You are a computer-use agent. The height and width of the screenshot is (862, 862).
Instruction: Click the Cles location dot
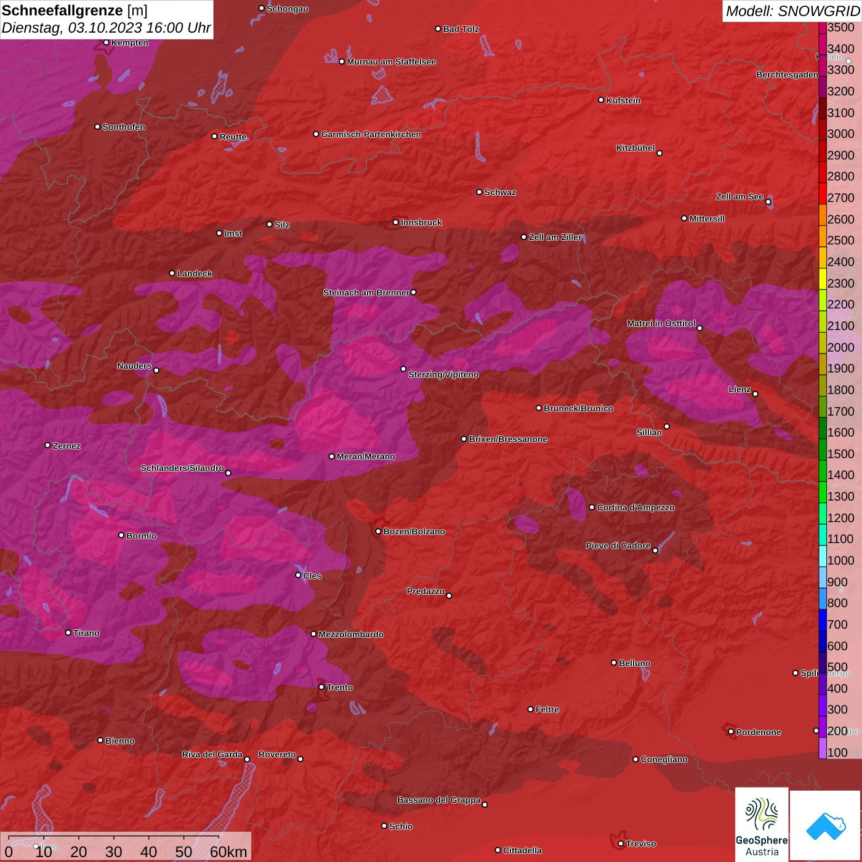(x=298, y=575)
